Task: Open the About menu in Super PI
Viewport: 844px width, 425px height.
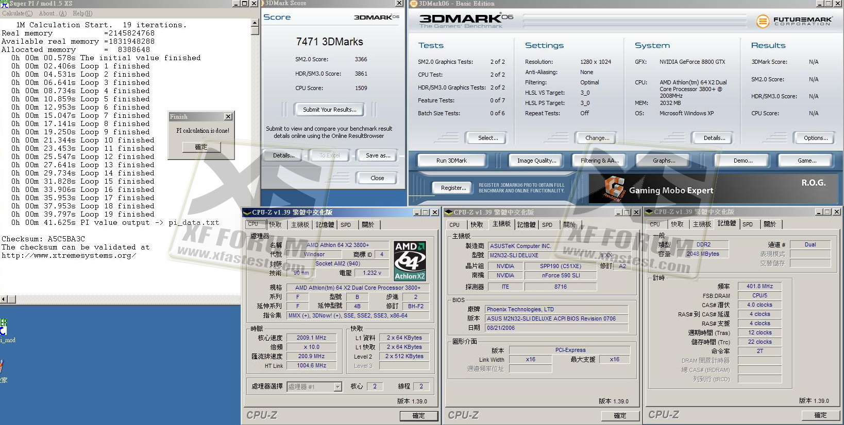Action: pos(53,13)
